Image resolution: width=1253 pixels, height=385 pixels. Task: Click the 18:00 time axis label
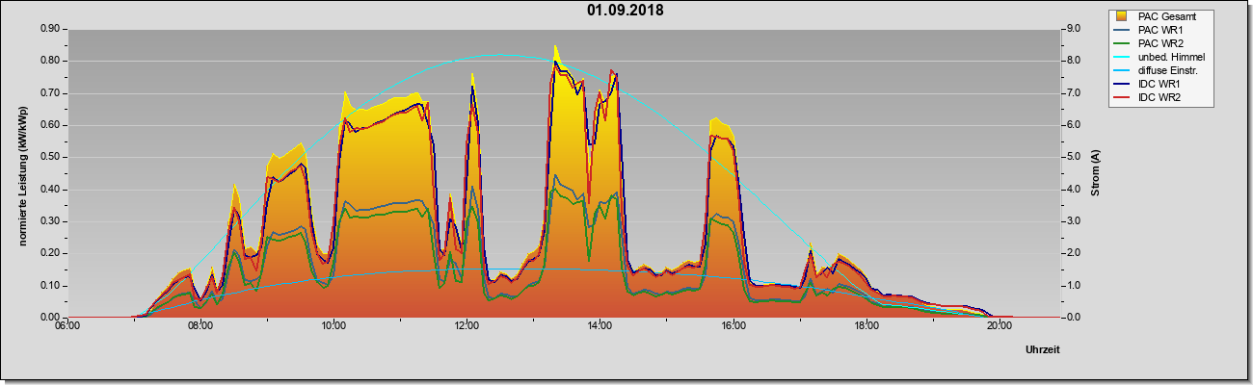[866, 326]
